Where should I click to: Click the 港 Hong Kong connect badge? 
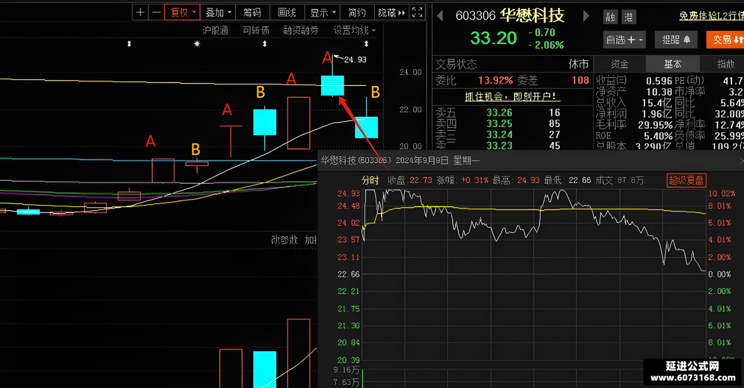(628, 18)
